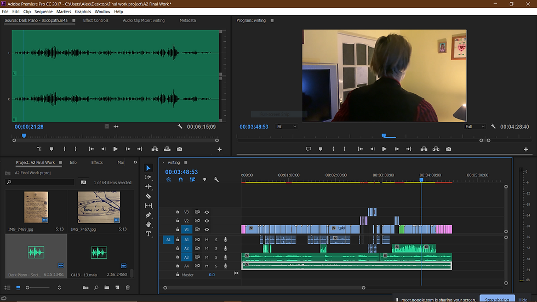Open Program monitor settings wrench
The height and width of the screenshot is (302, 537).
pos(493,127)
